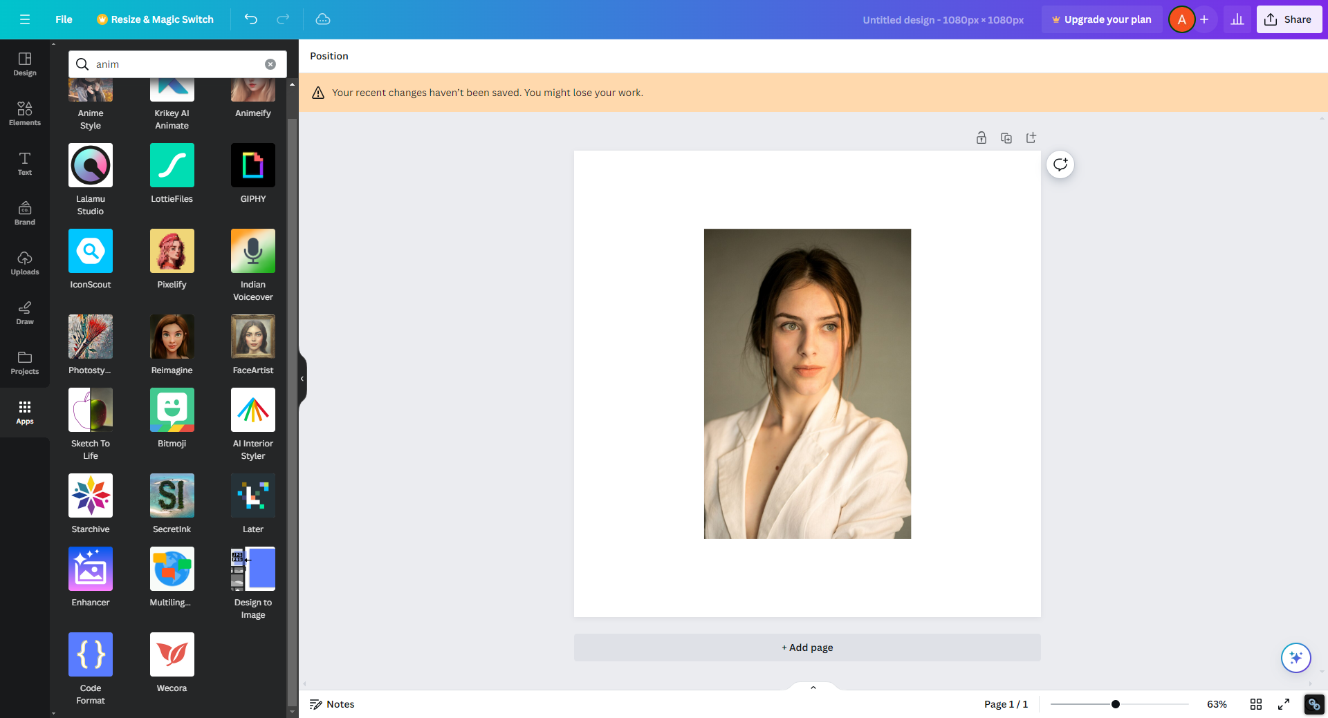Add a comment to the design
Screen dimensions: 1328x718
(1060, 164)
